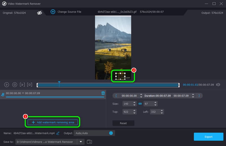Click the Left position value field
Image resolution: width=226 pixels, height=146 pixels.
(x=154, y=112)
